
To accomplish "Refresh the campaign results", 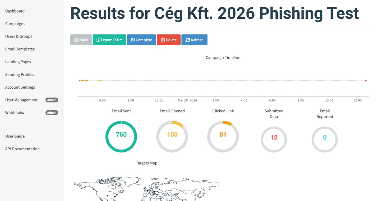I will tap(194, 40).
